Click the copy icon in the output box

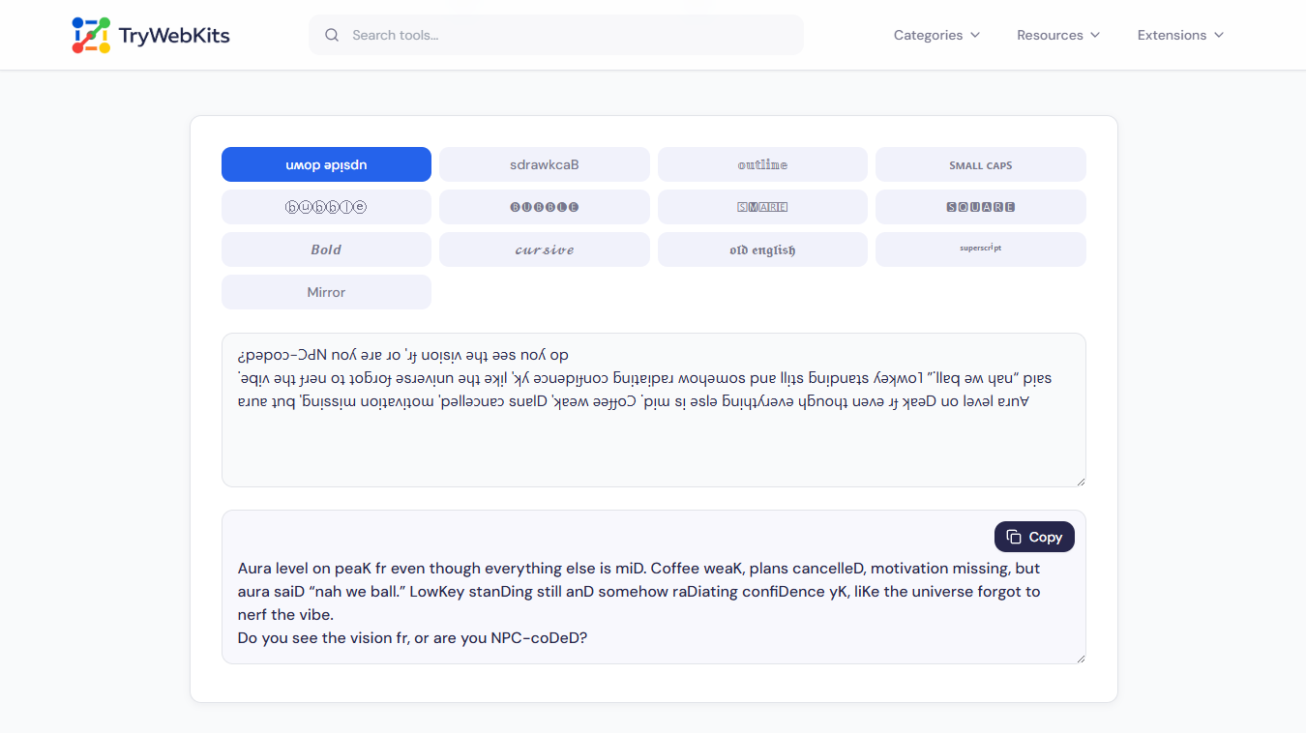click(1014, 537)
